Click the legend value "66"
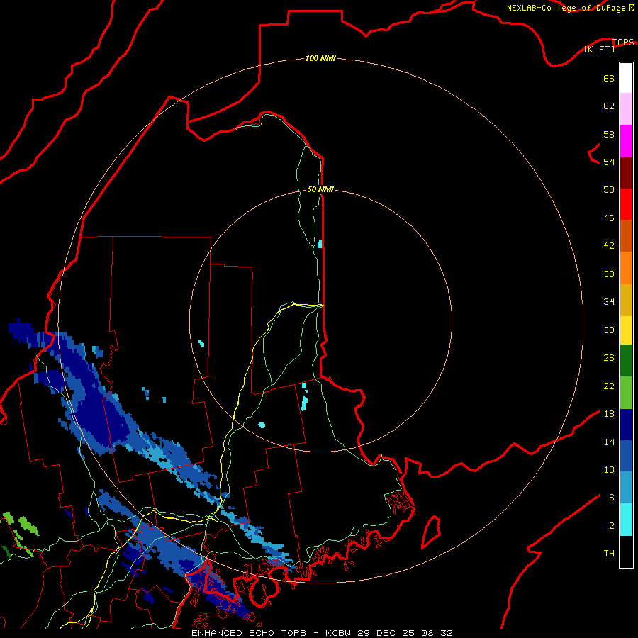The height and width of the screenshot is (638, 638). tap(609, 78)
